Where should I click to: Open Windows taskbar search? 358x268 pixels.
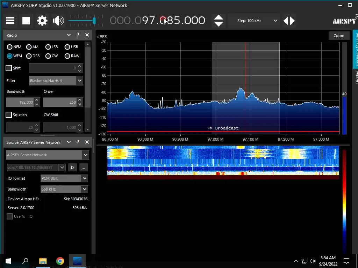click(x=25, y=261)
